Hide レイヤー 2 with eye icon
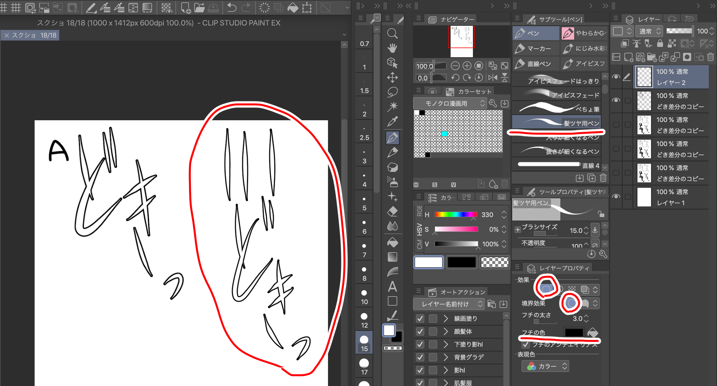This screenshot has height=386, width=717. tap(616, 77)
